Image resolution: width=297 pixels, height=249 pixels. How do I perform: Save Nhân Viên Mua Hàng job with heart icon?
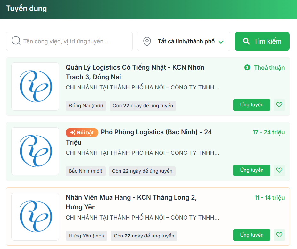click(279, 235)
